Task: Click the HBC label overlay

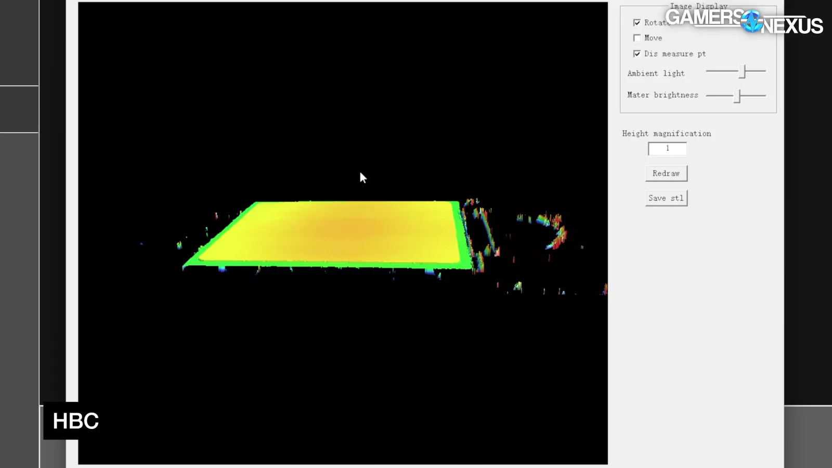Action: click(x=76, y=421)
